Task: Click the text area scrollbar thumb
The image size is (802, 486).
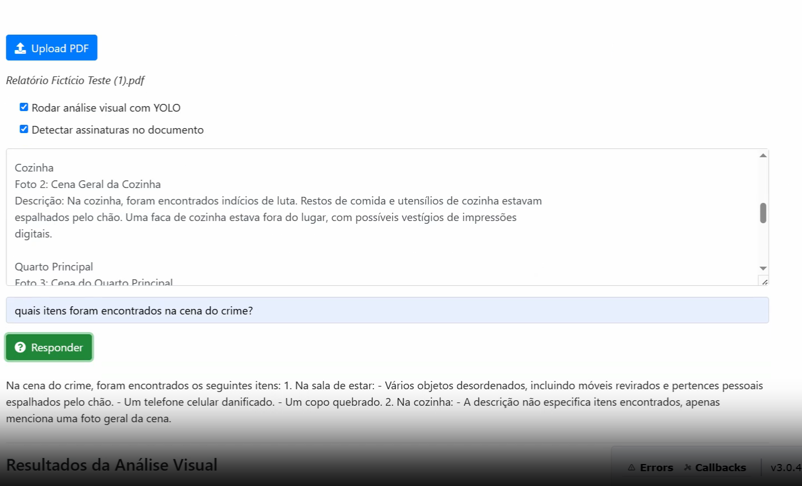Action: (763, 213)
